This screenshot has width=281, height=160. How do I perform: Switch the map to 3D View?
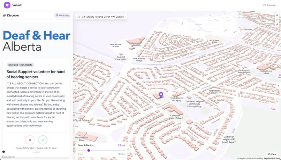(x=272, y=154)
